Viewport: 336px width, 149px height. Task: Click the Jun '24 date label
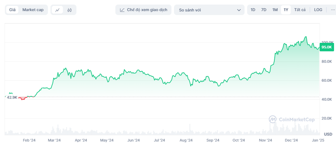(x=134, y=140)
